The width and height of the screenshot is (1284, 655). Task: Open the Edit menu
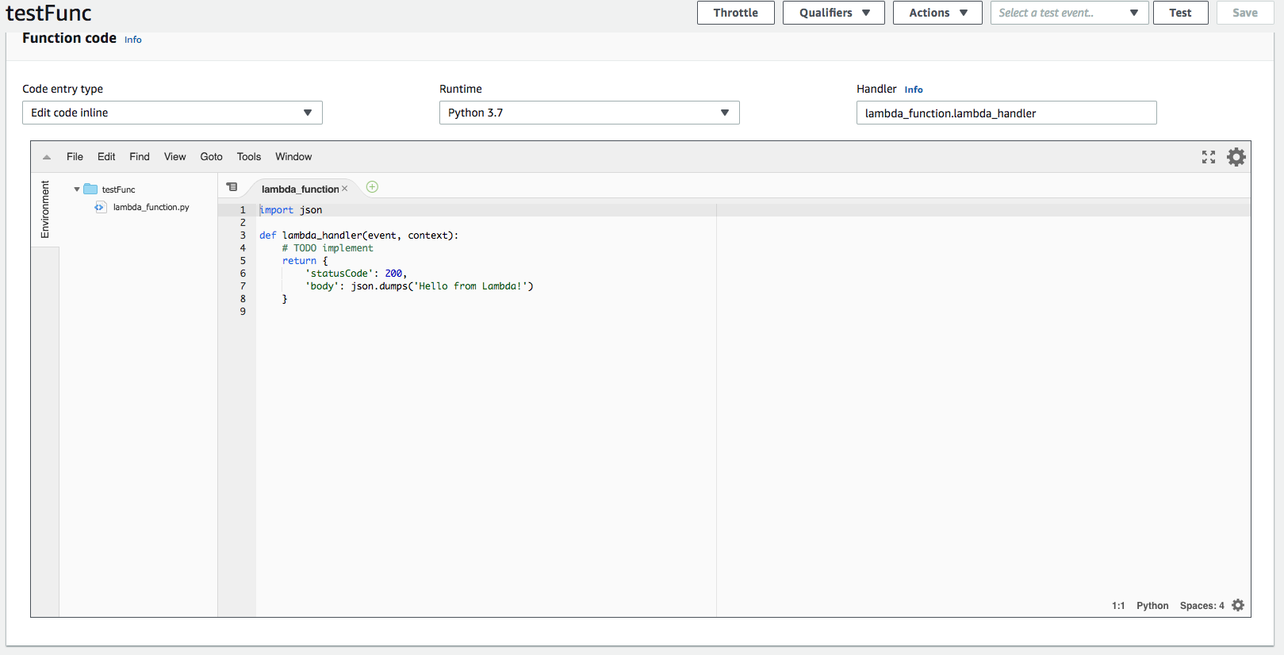(106, 157)
